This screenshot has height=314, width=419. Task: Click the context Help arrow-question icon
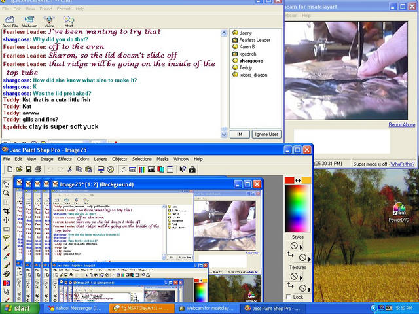(183, 169)
